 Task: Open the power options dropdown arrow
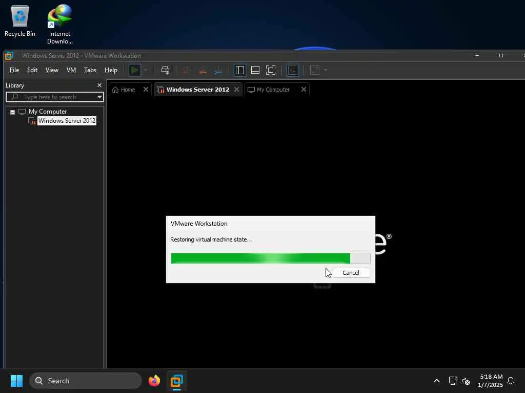(146, 70)
